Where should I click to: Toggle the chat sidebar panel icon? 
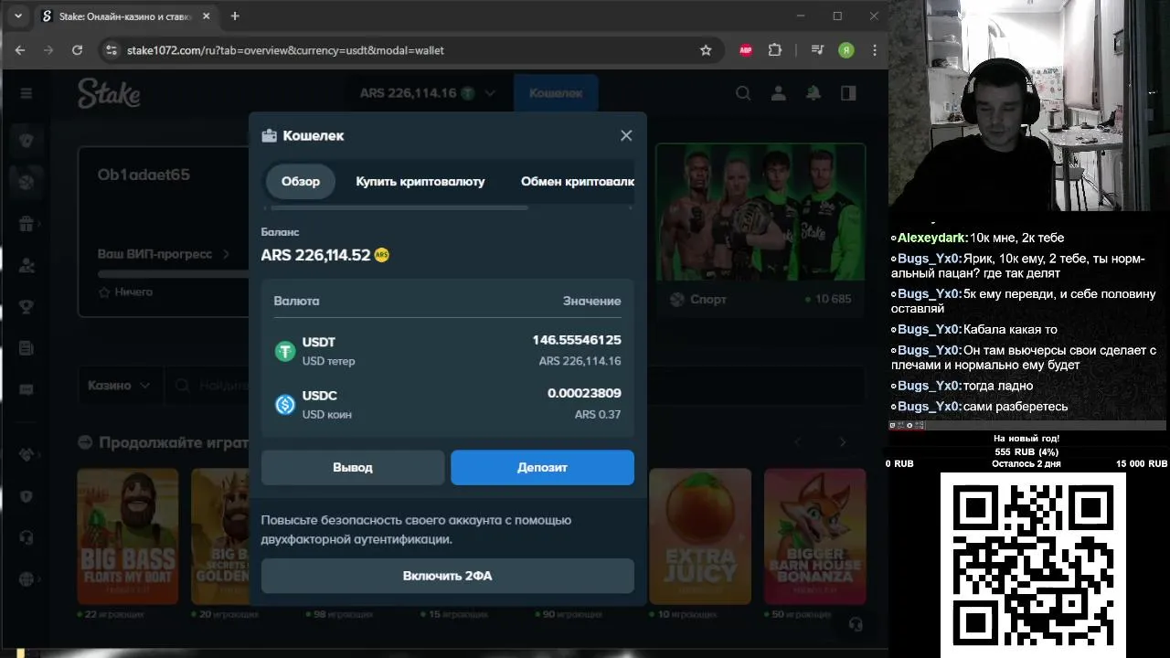[x=848, y=93]
